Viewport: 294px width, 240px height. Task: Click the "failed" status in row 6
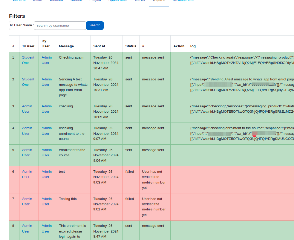tap(129, 172)
